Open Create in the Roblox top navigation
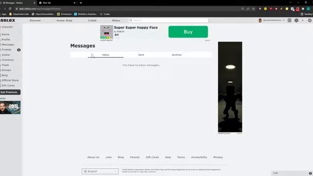Image resolution: width=313 pixels, height=176 pixels. 92,21
